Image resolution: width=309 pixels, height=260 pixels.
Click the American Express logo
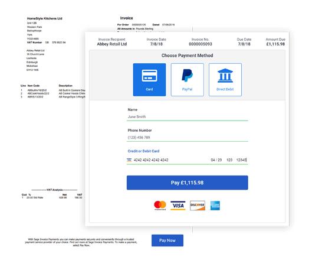(x=215, y=206)
